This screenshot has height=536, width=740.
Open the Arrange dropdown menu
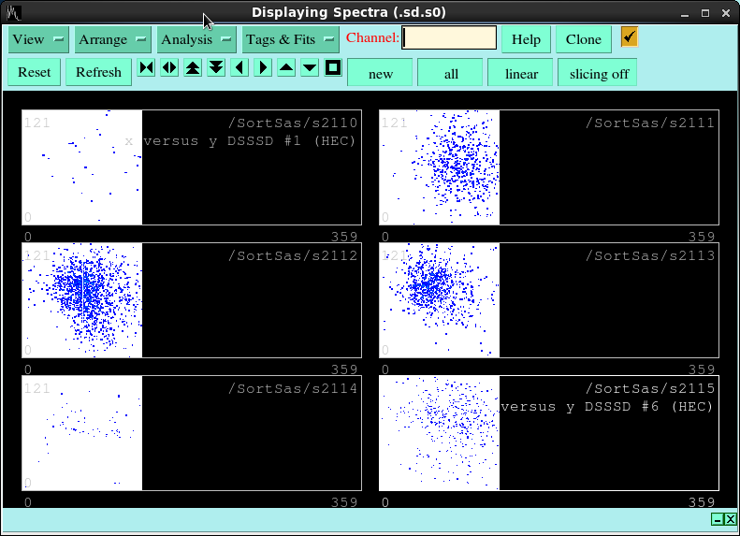coord(112,39)
